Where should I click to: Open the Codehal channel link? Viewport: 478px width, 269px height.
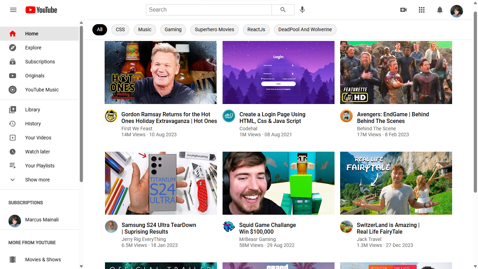tap(248, 129)
